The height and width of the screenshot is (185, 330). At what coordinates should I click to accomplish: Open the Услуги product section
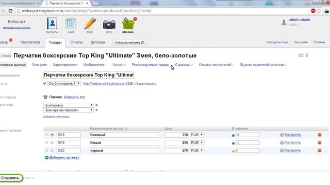(x=118, y=65)
